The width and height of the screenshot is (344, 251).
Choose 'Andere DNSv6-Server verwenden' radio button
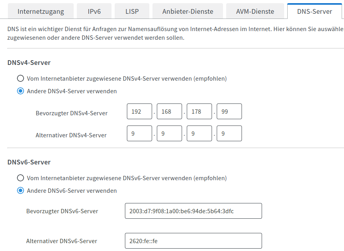(20, 191)
